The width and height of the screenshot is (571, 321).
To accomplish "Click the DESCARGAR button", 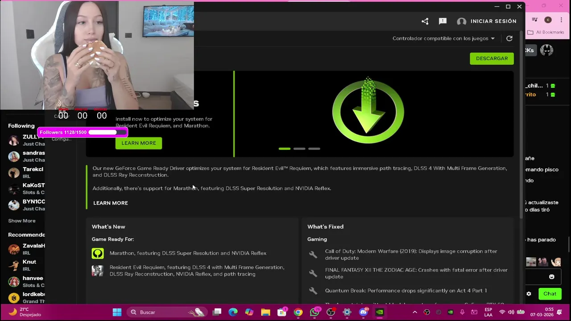I will [x=492, y=58].
